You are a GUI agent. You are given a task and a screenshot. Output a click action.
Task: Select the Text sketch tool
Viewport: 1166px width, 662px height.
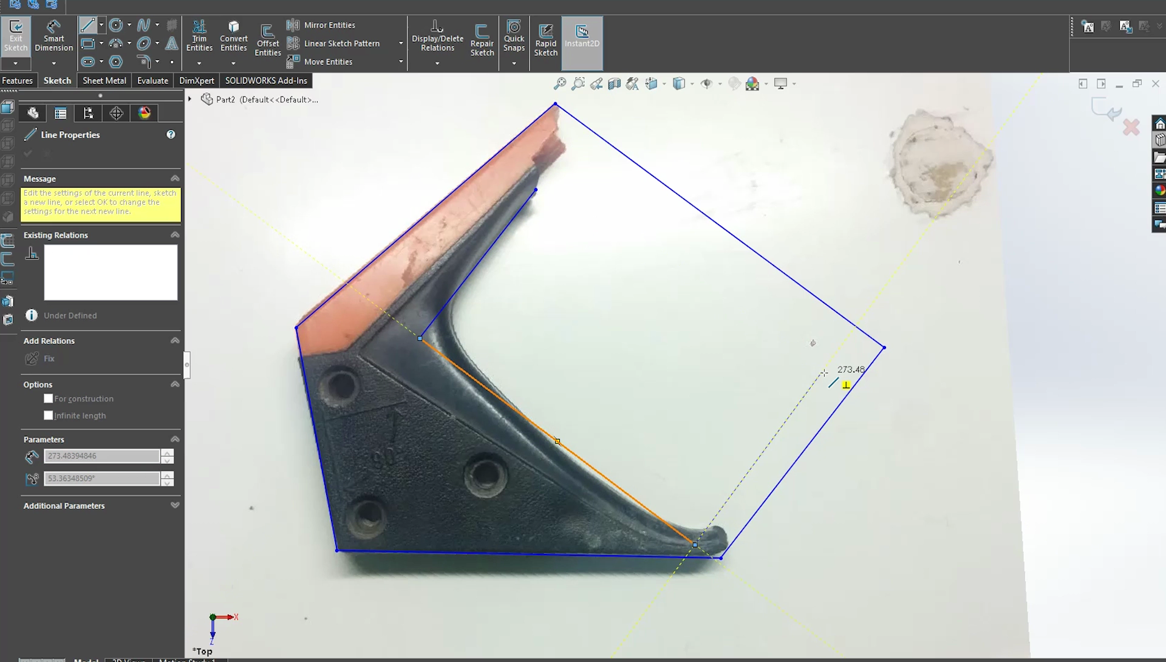pos(172,44)
